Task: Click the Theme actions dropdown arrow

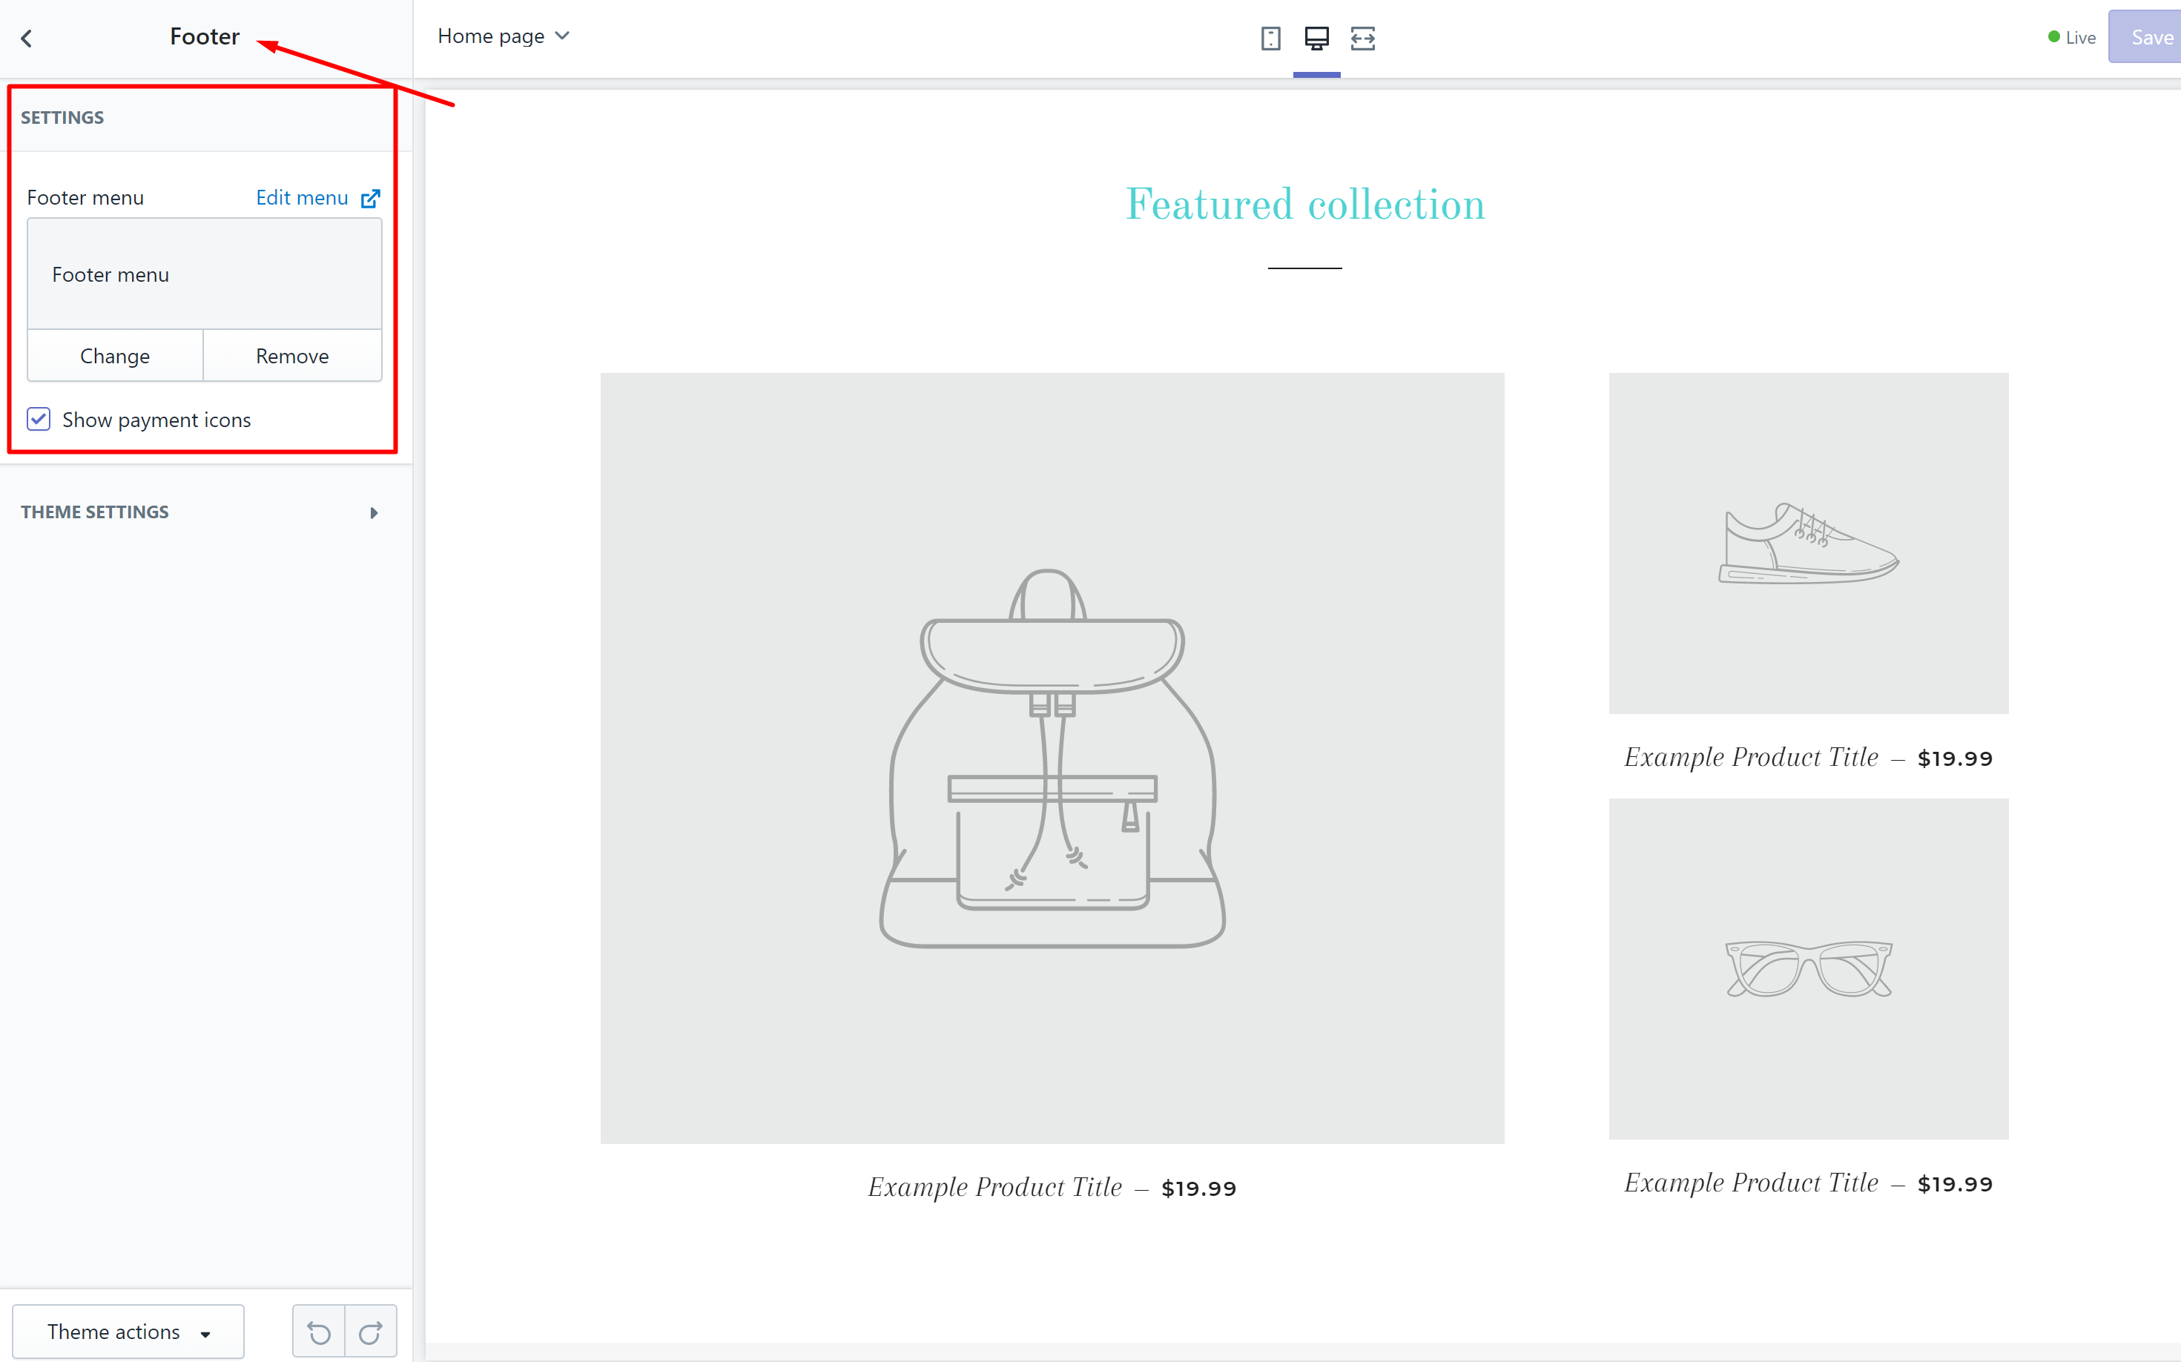Action: pos(205,1332)
